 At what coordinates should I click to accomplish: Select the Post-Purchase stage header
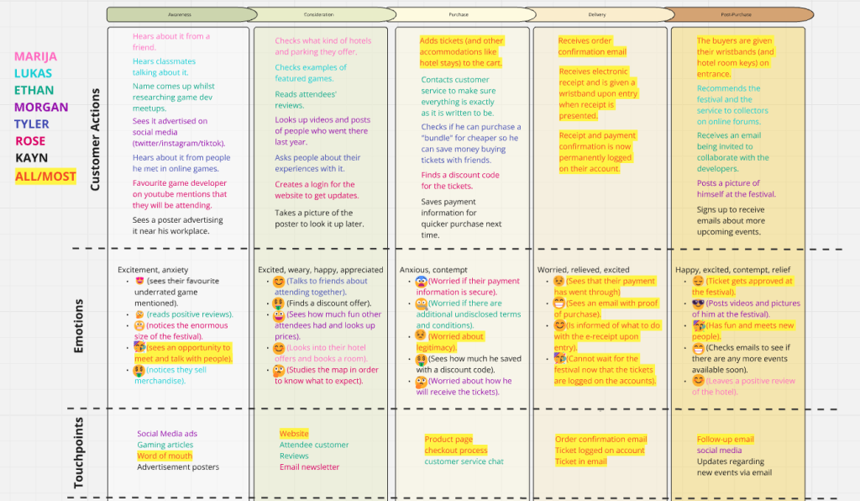(x=739, y=14)
